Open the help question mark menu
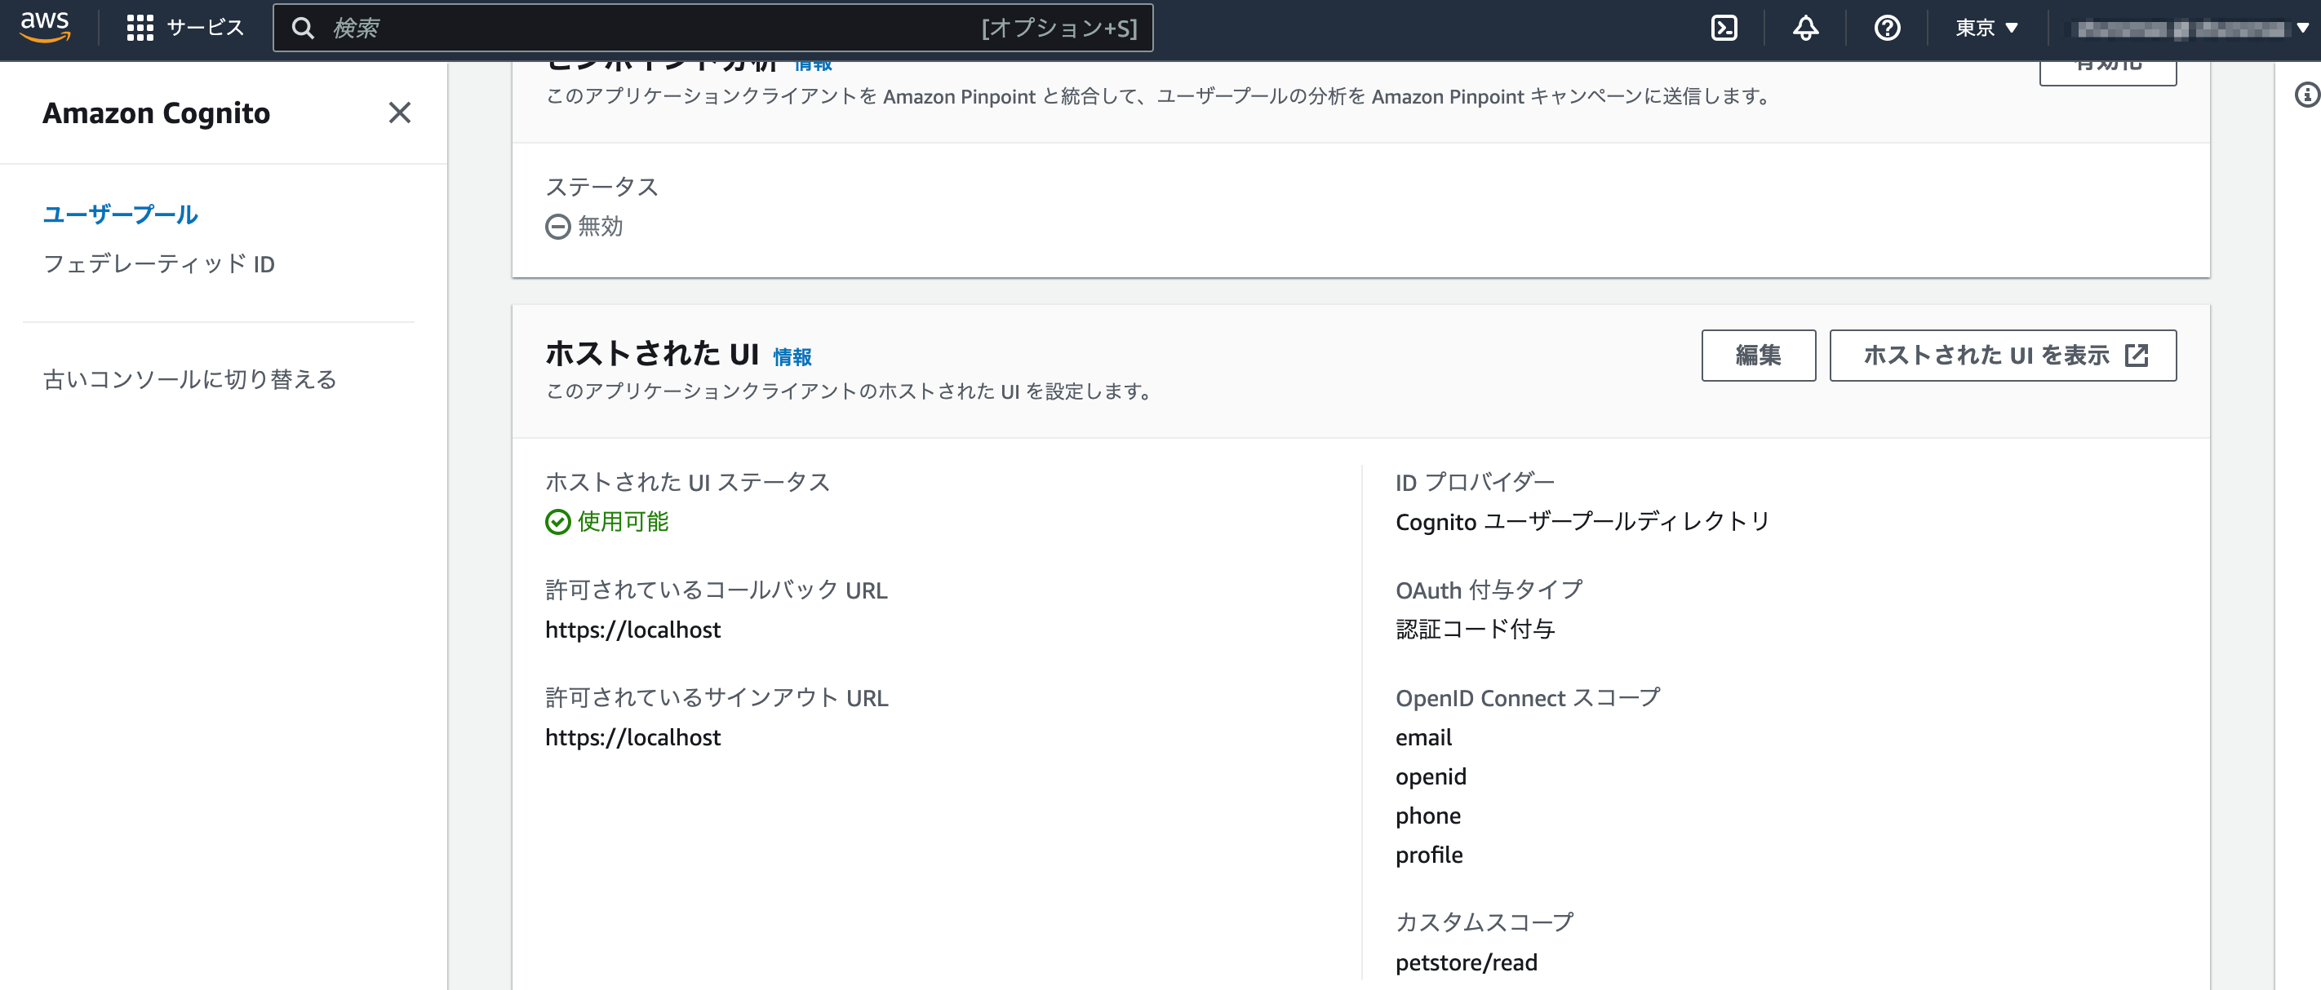This screenshot has height=990, width=2321. (1887, 28)
